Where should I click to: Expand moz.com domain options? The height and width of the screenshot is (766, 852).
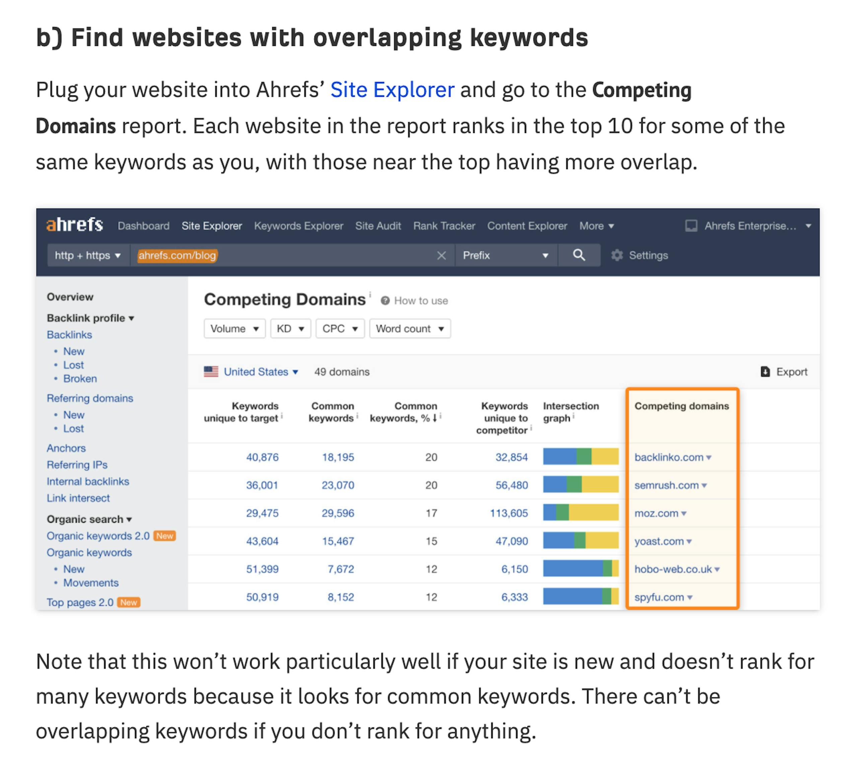tap(684, 514)
